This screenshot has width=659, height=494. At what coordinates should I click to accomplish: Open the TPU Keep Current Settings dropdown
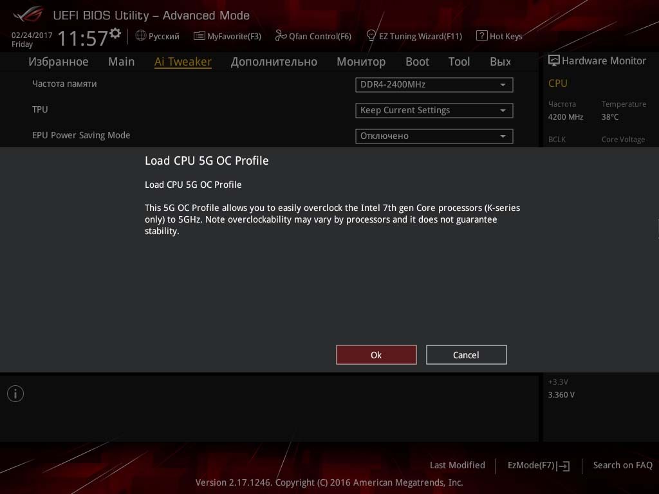tap(434, 111)
